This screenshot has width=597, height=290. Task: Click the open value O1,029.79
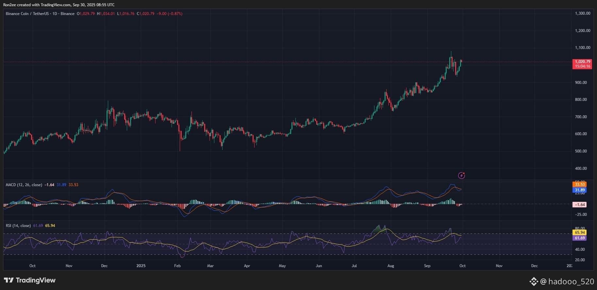click(86, 14)
